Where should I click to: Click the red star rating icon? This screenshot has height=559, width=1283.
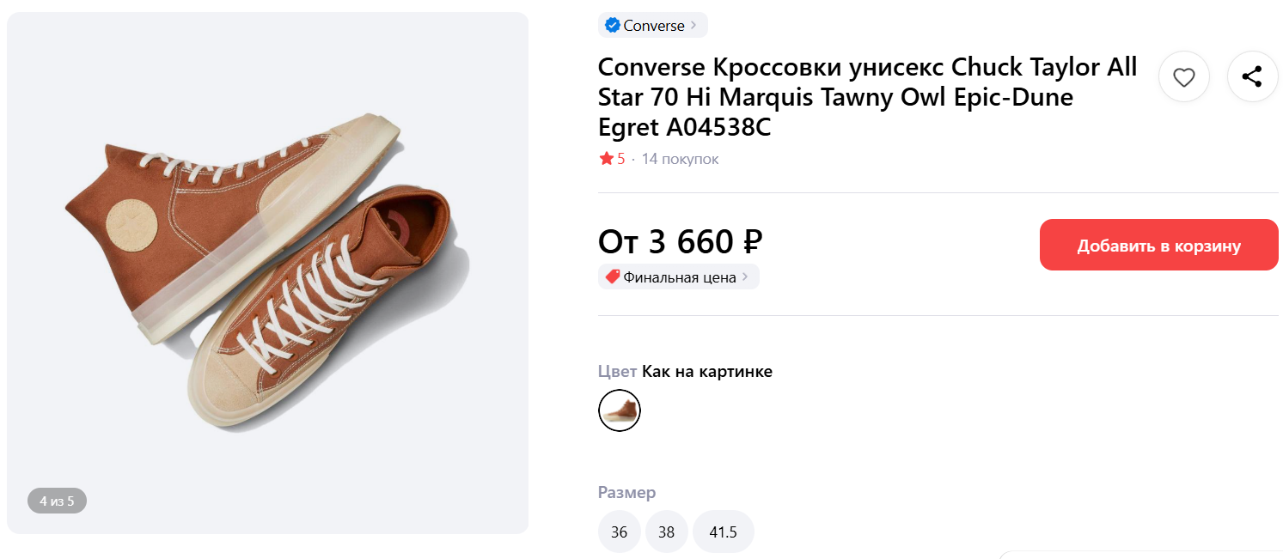(x=606, y=159)
